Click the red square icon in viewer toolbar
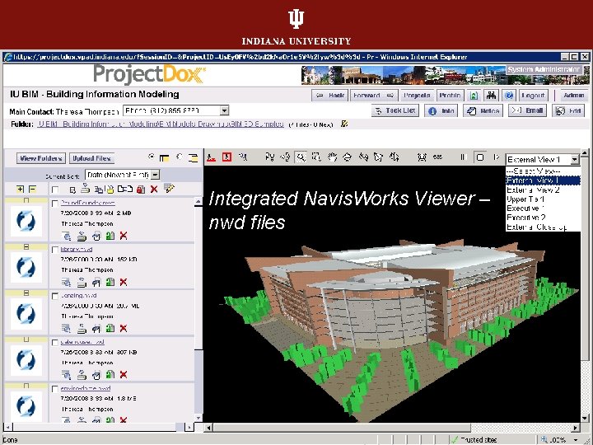The image size is (593, 445). tap(227, 157)
